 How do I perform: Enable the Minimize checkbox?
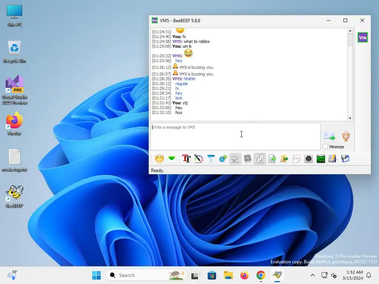tap(325, 146)
